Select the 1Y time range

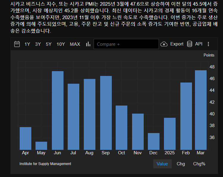27,44
